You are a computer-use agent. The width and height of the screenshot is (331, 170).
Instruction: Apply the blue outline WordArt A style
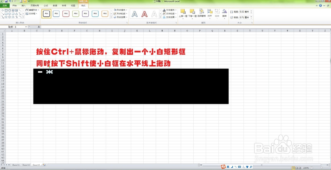(x=135, y=14)
